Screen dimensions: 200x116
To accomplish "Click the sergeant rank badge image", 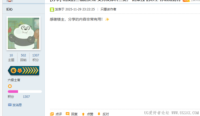I will pos(24,70).
